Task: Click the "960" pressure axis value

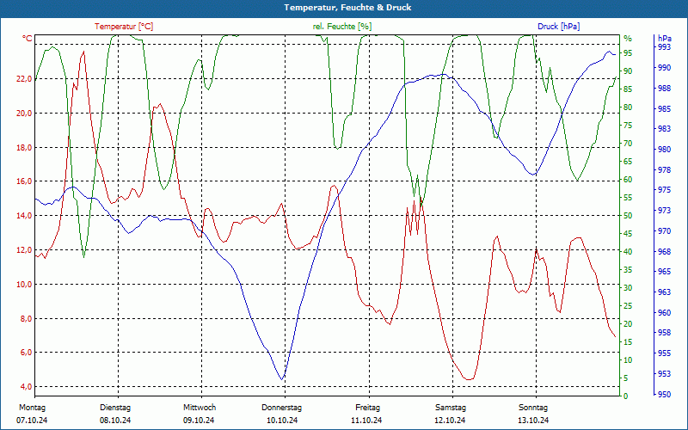Action: [x=664, y=312]
